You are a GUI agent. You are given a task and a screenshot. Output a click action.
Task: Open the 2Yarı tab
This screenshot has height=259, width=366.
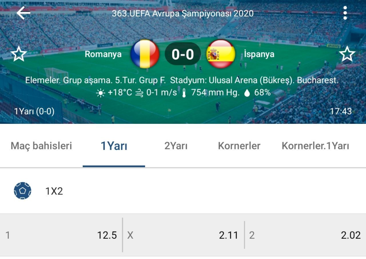(176, 146)
